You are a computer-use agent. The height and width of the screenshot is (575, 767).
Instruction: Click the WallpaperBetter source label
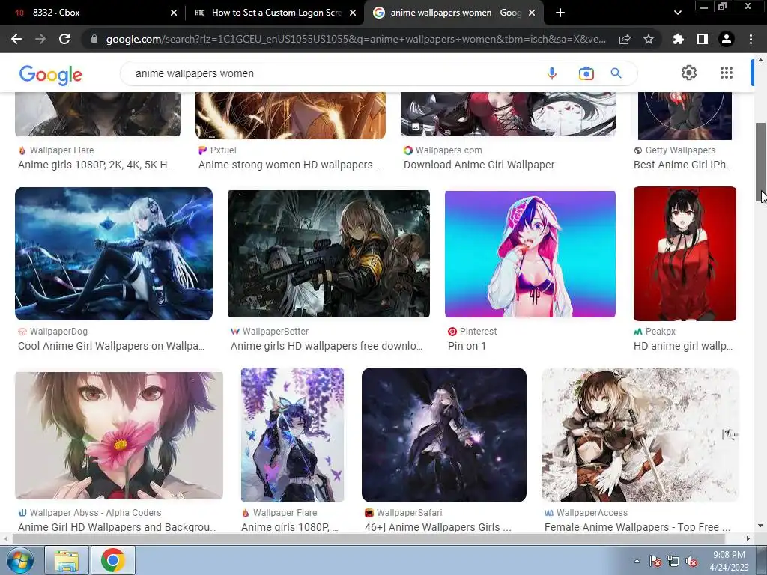276,332
